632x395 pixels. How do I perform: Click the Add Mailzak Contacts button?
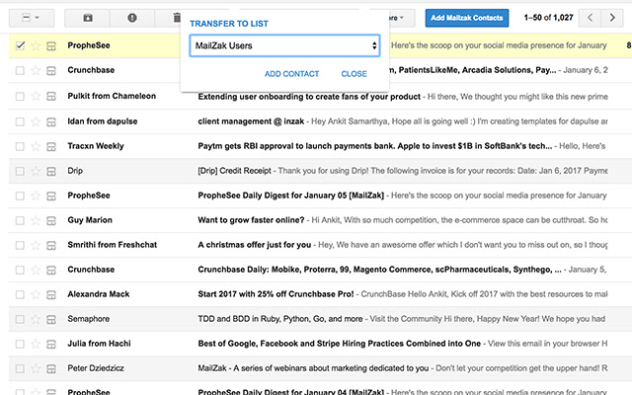(466, 18)
